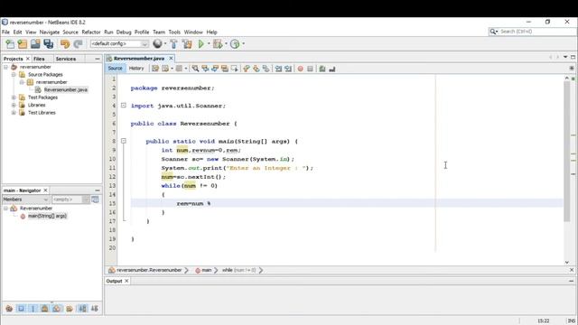Open the Members dropdown in Navigator
Image resolution: width=578 pixels, height=325 pixels.
(x=26, y=200)
